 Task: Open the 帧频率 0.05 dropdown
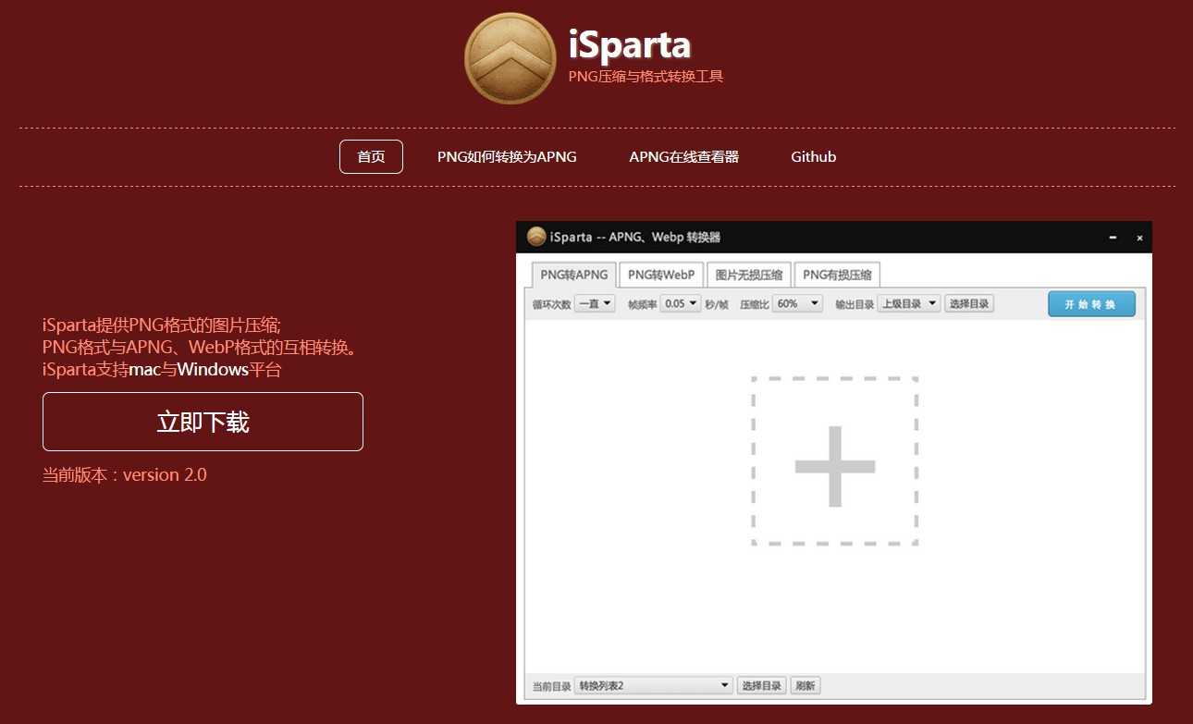(x=681, y=303)
